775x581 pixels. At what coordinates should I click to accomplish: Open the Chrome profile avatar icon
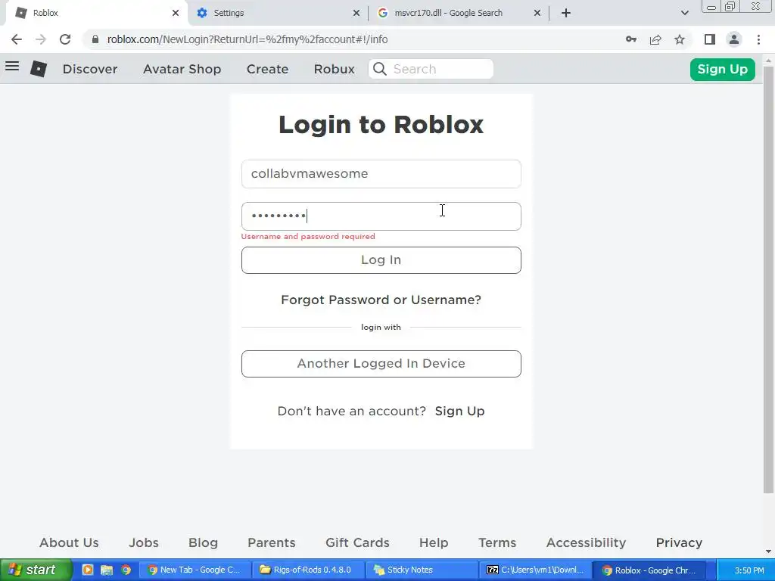734,39
